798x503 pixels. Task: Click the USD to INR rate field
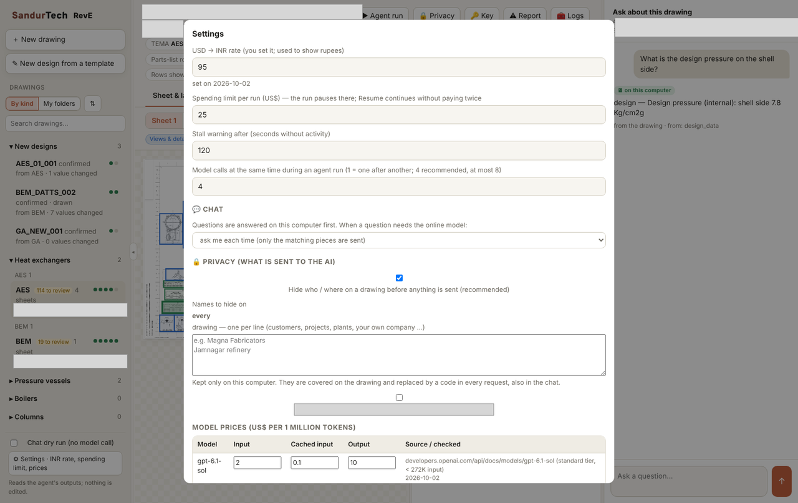click(399, 67)
